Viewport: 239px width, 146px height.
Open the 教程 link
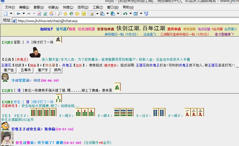[x=72, y=29]
